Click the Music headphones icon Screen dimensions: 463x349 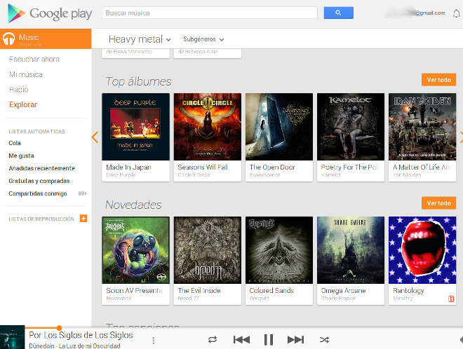point(8,39)
